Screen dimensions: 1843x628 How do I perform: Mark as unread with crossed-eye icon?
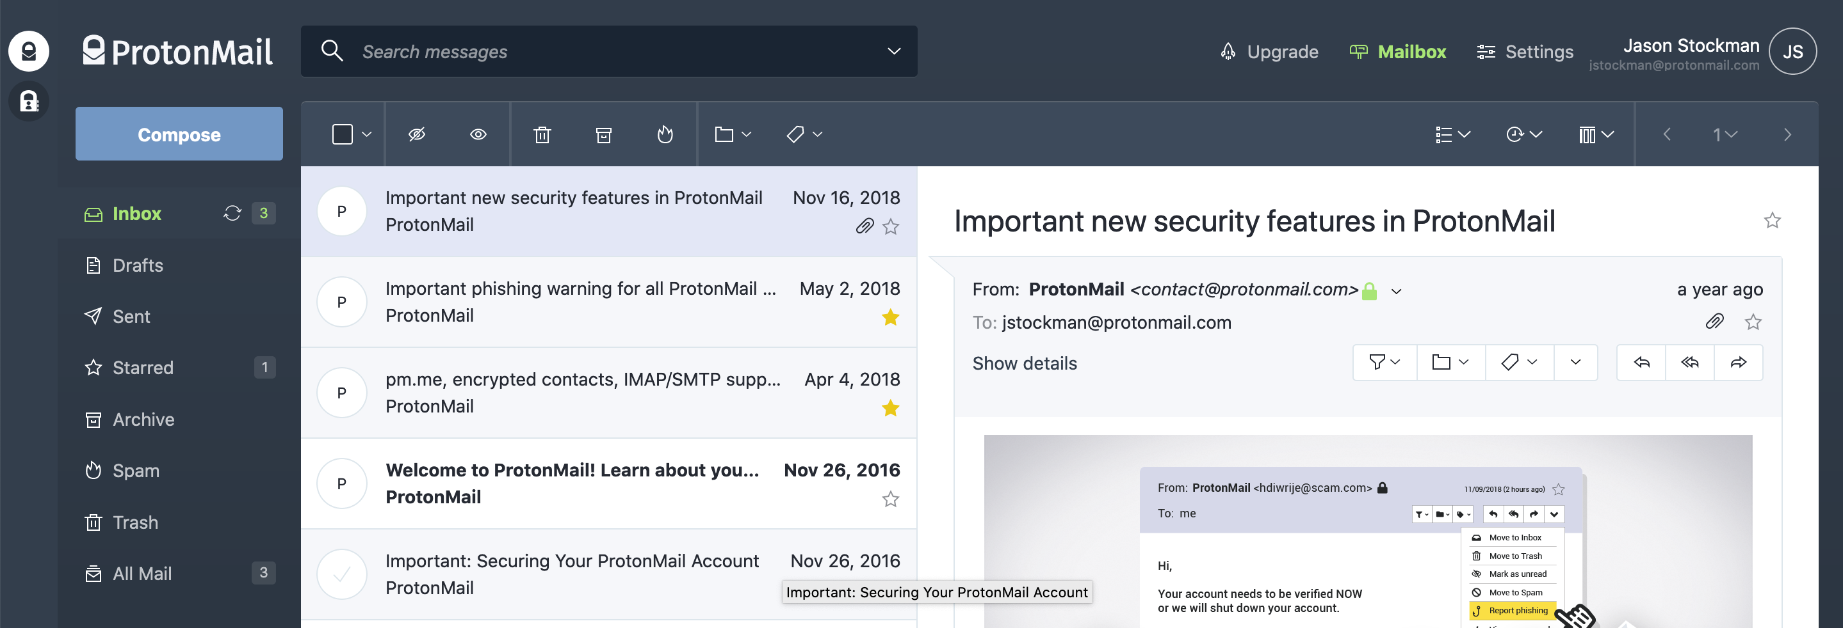coord(417,134)
